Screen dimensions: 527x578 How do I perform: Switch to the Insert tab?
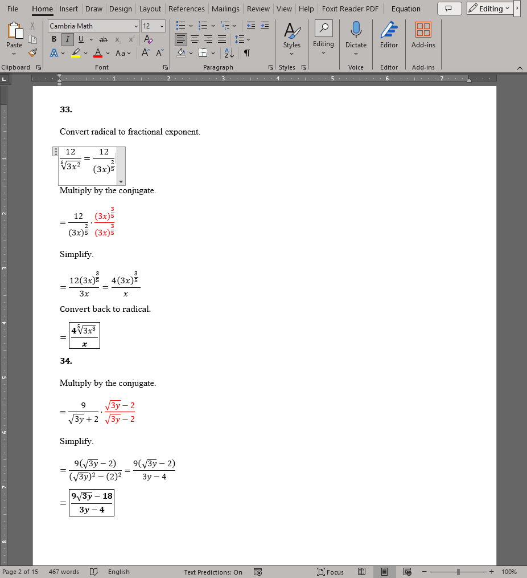69,9
